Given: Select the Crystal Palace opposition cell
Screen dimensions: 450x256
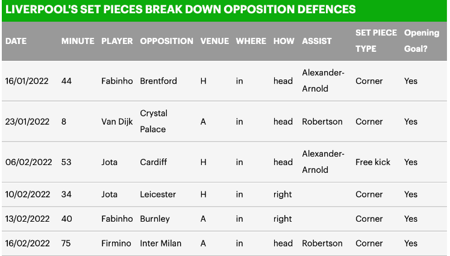Looking at the screenshot, I should click(154, 121).
